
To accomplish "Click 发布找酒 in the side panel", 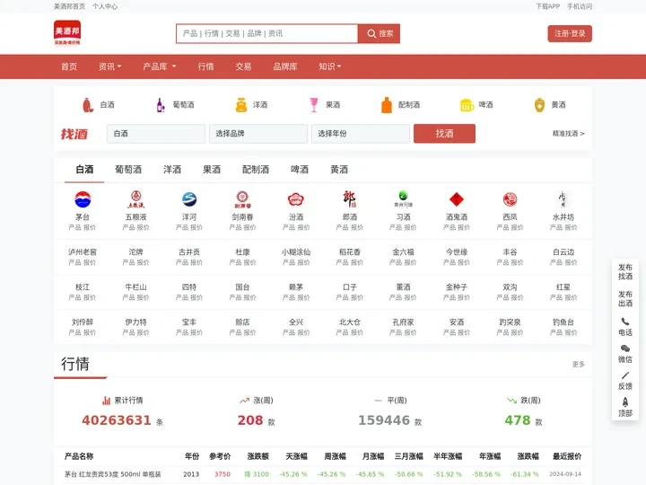I will (625, 272).
